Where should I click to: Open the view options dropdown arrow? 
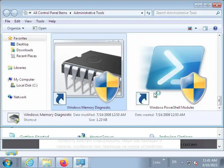click(196, 28)
